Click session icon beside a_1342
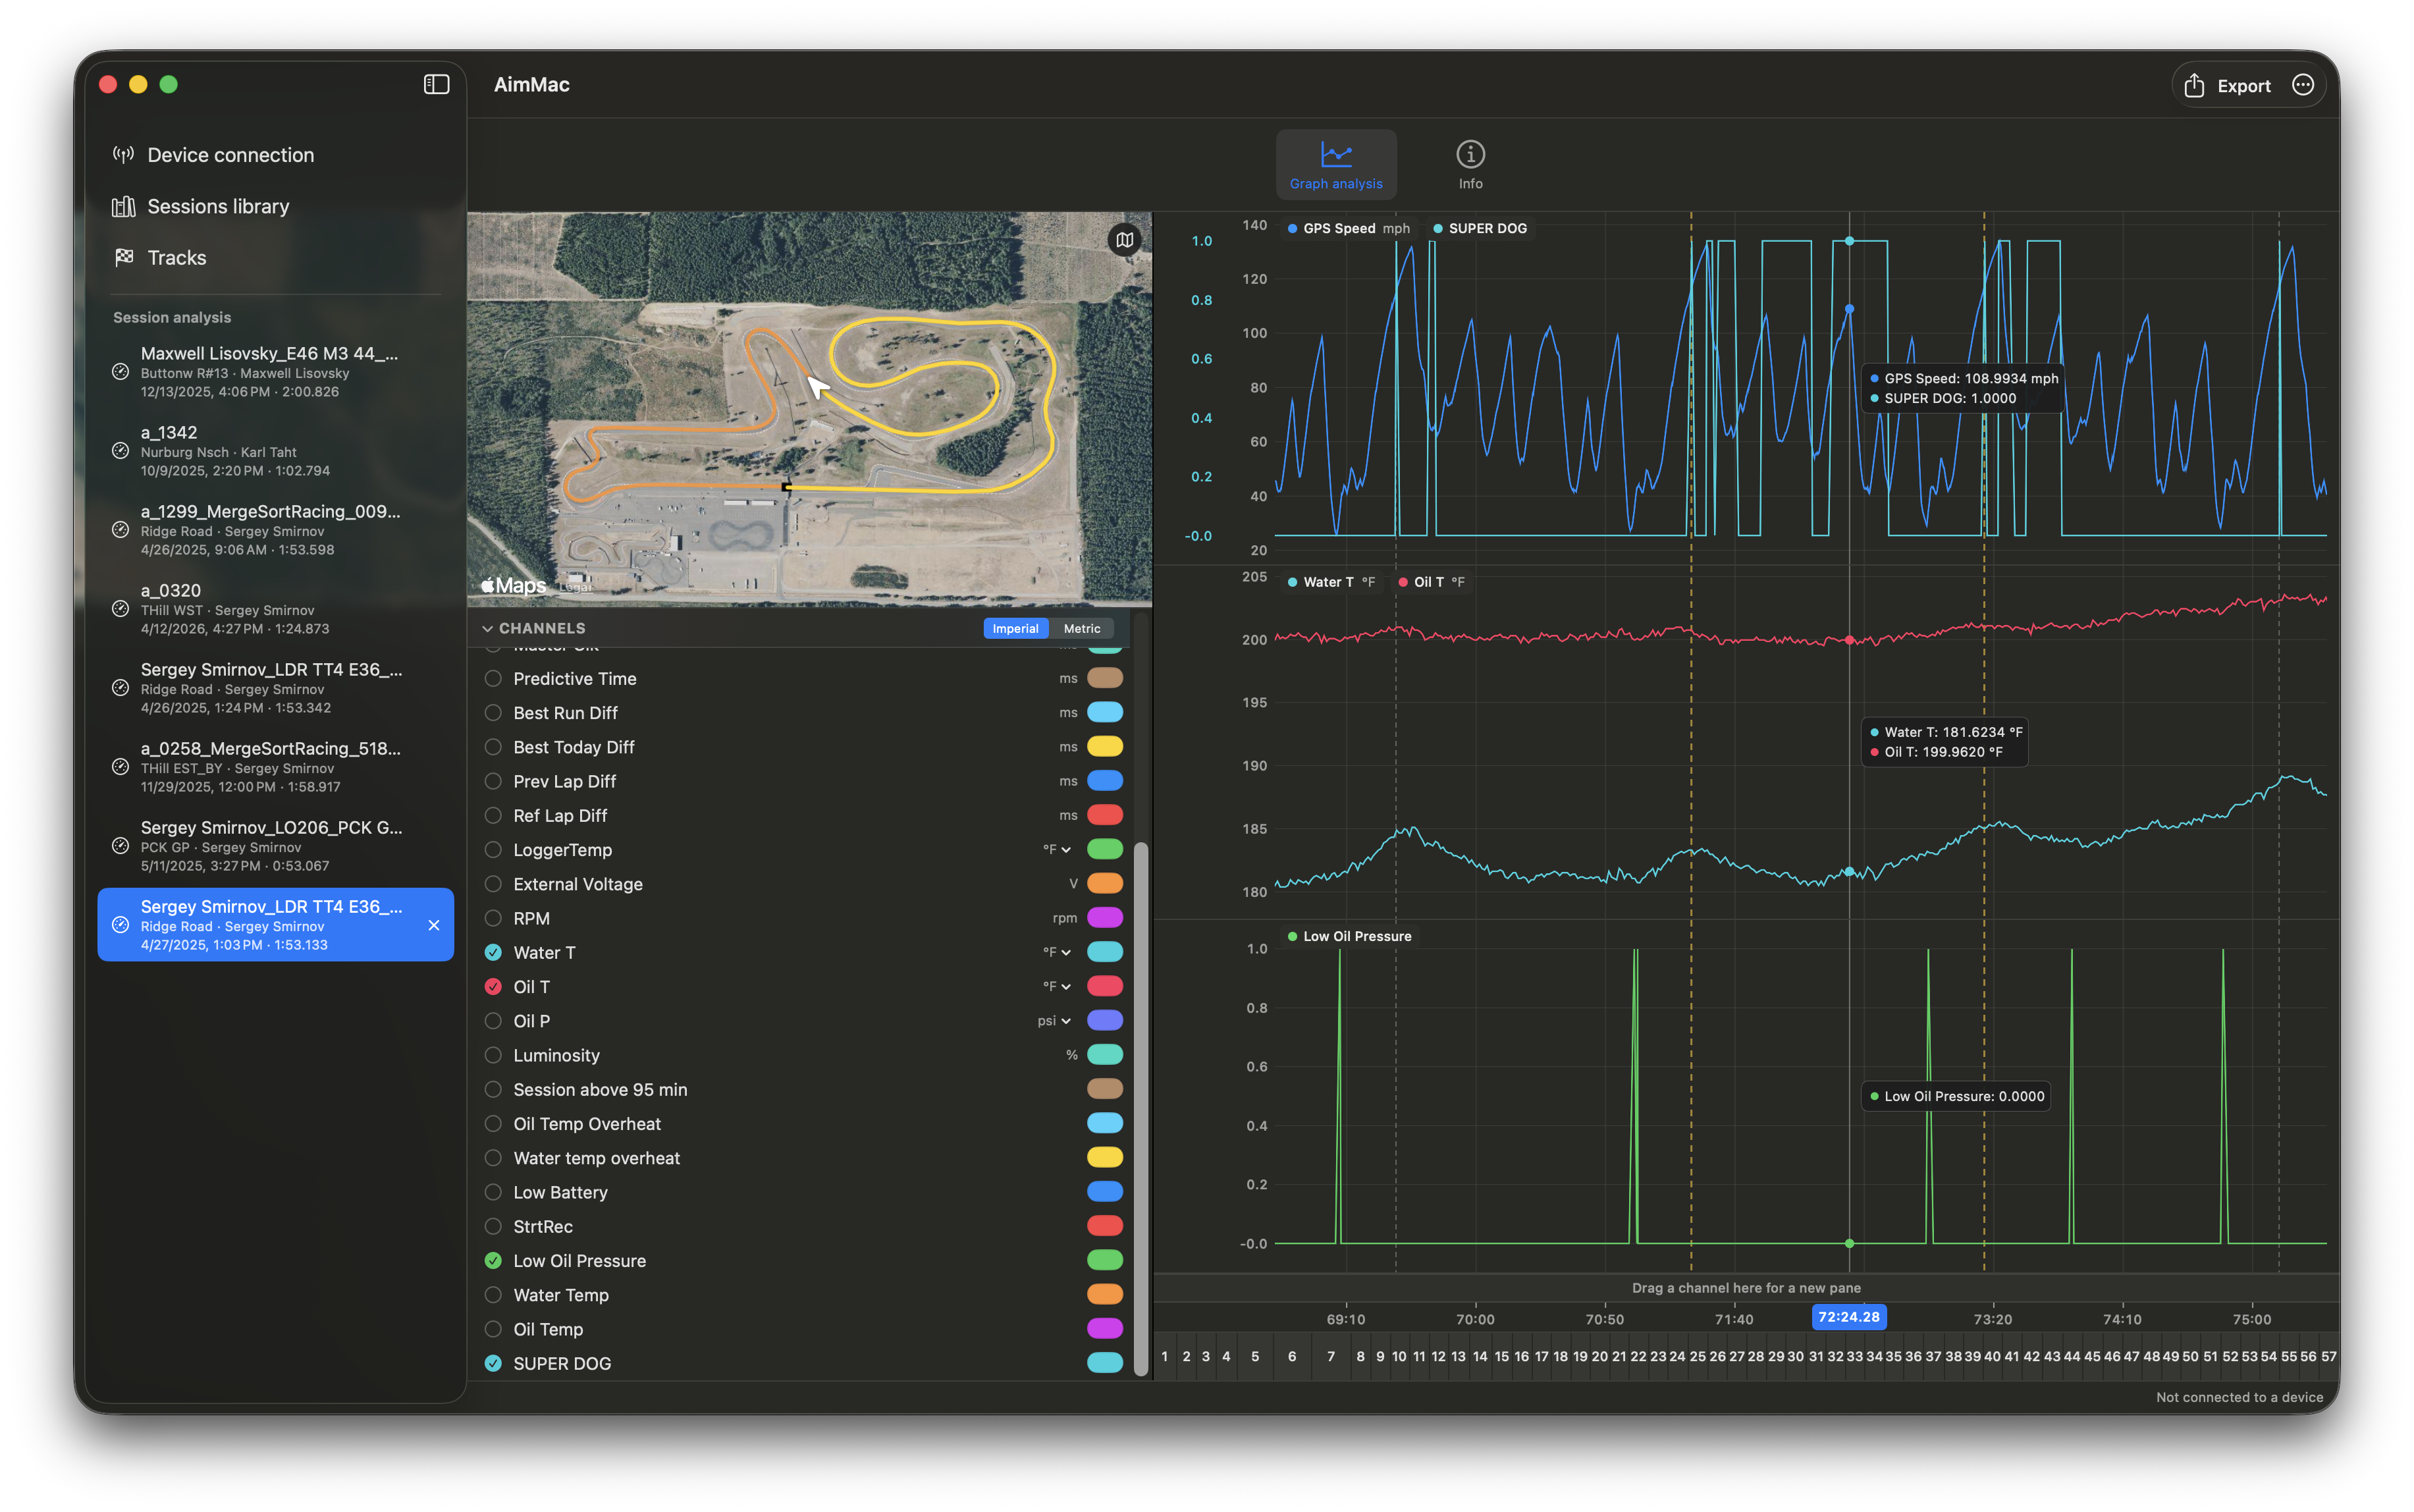Image resolution: width=2414 pixels, height=1512 pixels. pyautogui.click(x=120, y=451)
